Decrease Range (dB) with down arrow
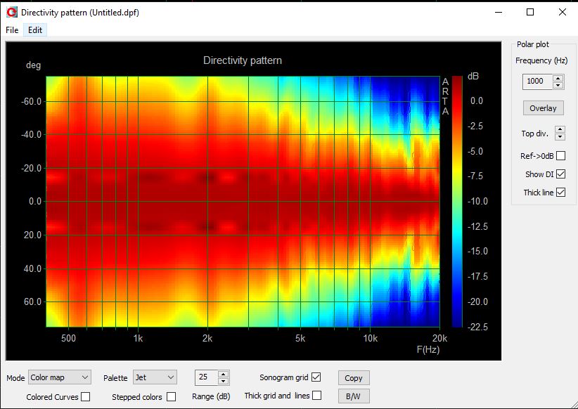 (x=223, y=381)
